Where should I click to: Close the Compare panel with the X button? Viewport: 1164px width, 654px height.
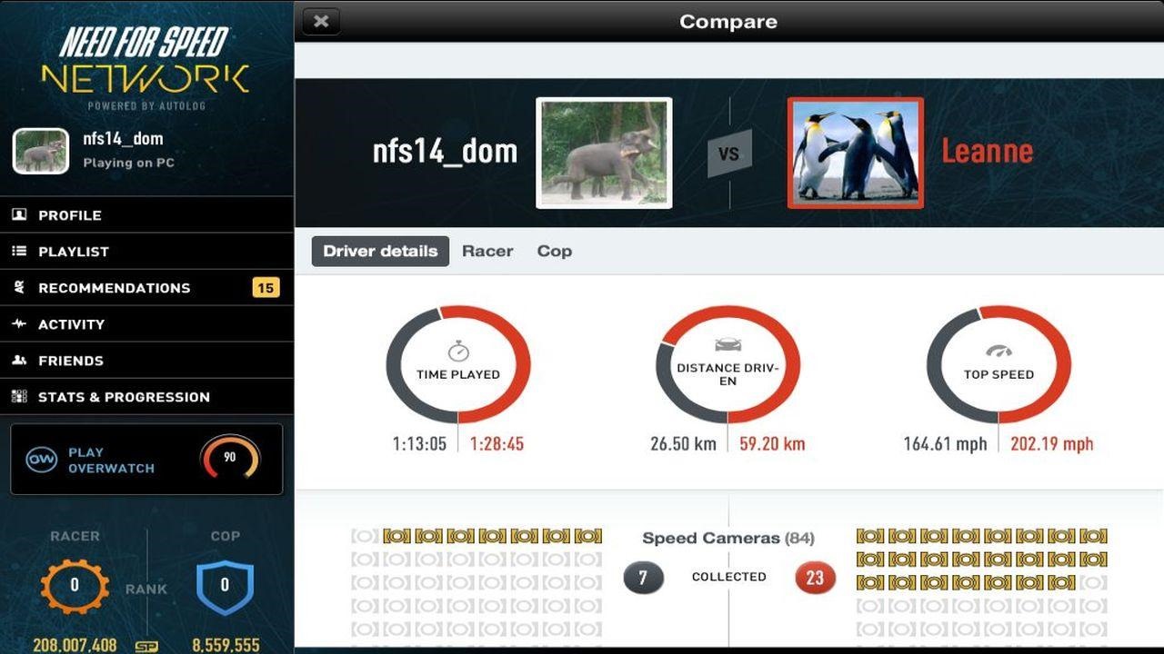[x=321, y=21]
